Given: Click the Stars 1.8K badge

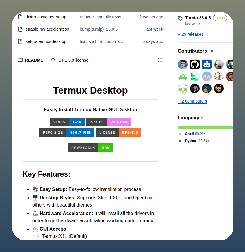Looking at the screenshot, I should pos(67,122).
